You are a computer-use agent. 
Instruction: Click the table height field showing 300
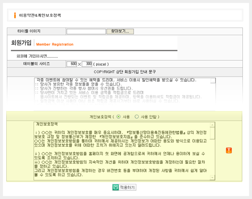coord(87,64)
